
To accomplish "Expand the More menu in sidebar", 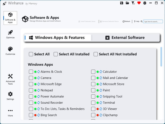I will (x=10, y=112).
